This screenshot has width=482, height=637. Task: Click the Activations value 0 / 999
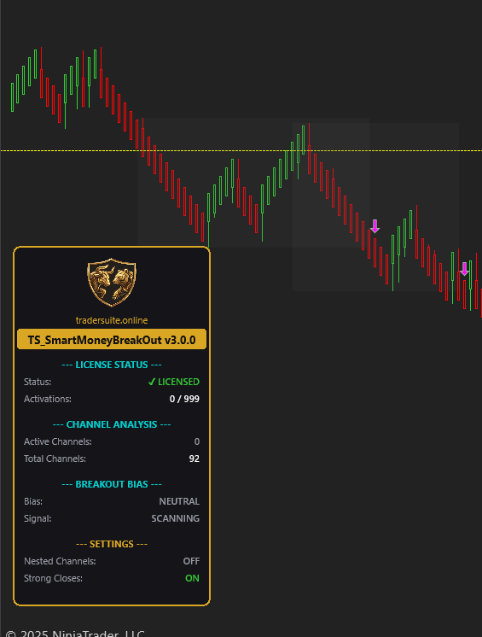click(x=184, y=399)
